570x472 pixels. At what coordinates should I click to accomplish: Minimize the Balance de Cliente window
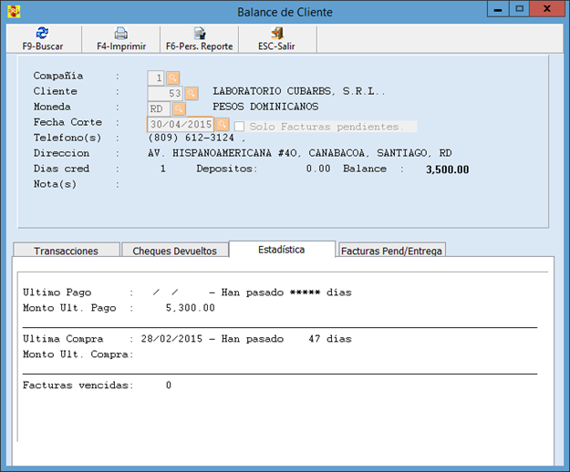(495, 9)
